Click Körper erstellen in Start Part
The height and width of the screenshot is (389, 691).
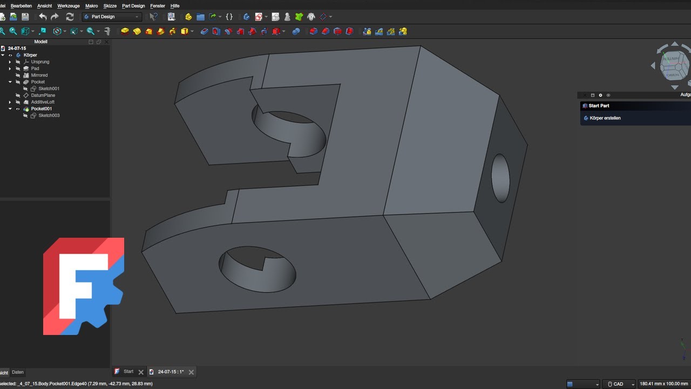click(605, 118)
